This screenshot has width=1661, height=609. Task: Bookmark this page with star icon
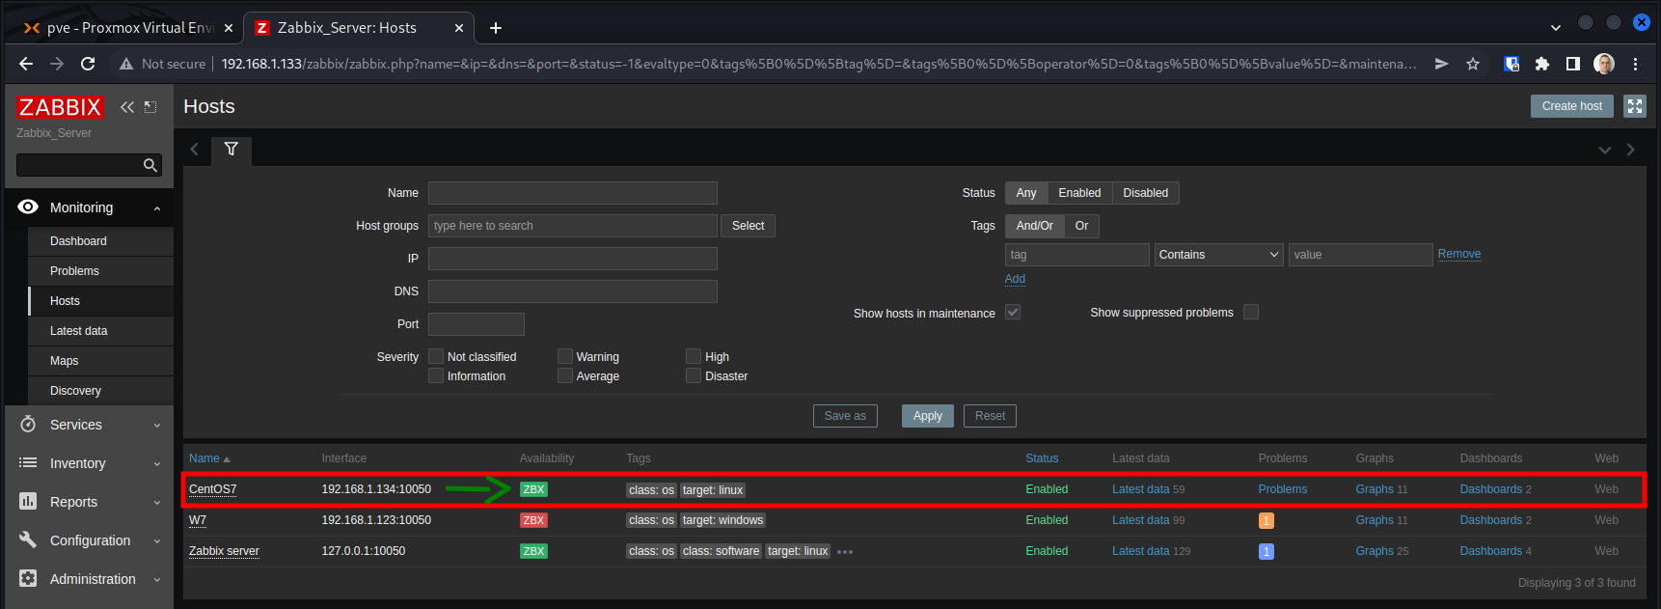point(1473,64)
